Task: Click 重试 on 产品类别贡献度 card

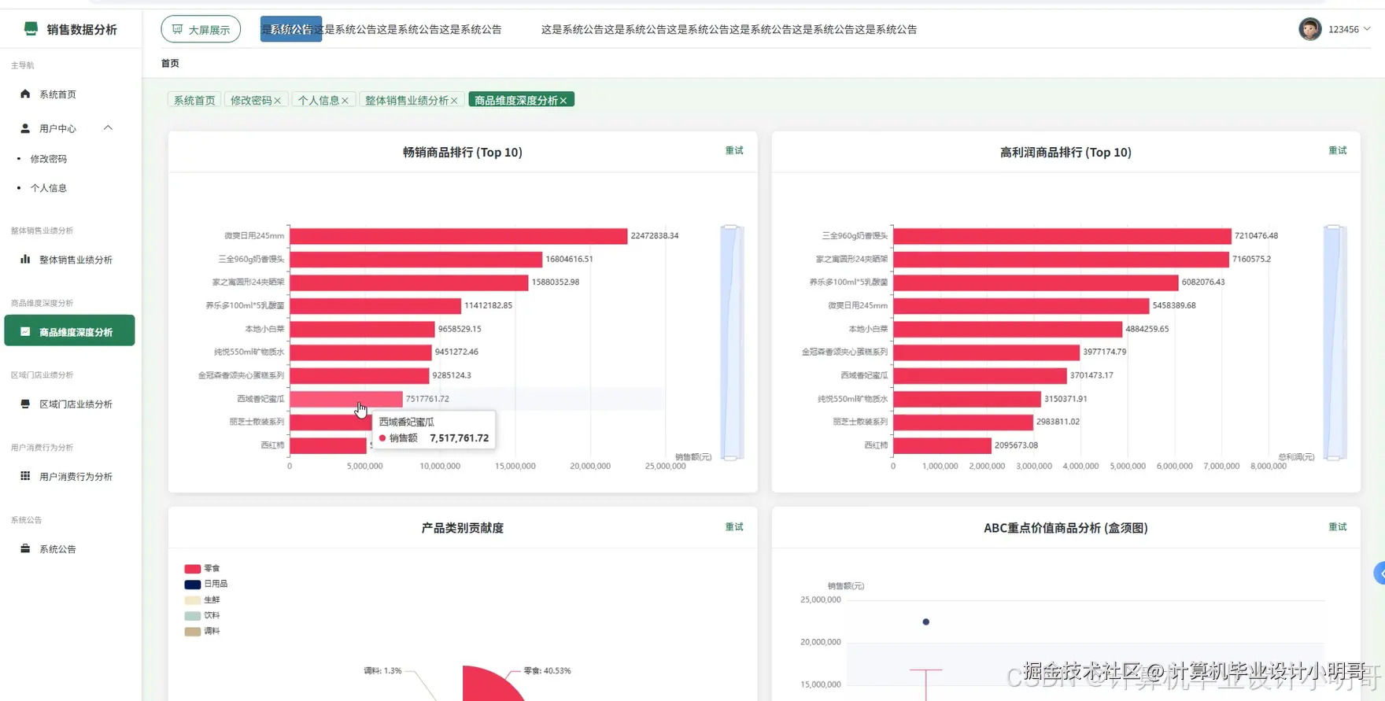Action: (x=734, y=527)
